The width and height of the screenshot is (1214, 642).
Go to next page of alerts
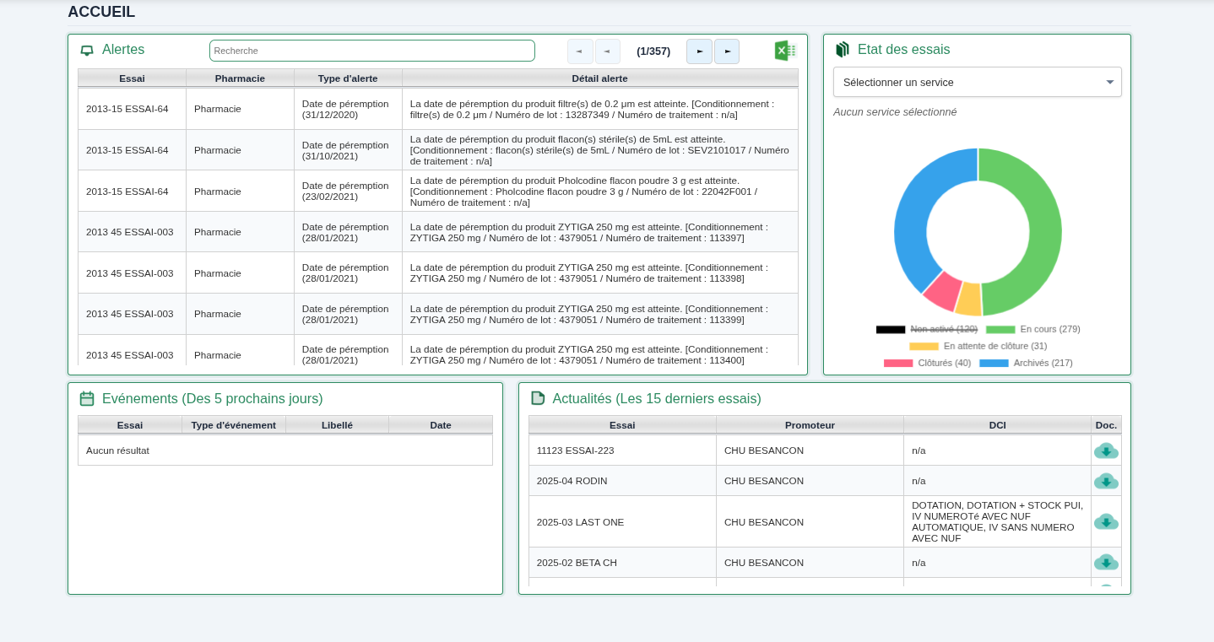pyautogui.click(x=699, y=51)
